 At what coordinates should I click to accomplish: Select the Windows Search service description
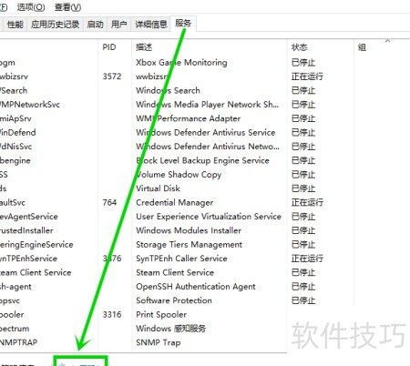coord(168,90)
